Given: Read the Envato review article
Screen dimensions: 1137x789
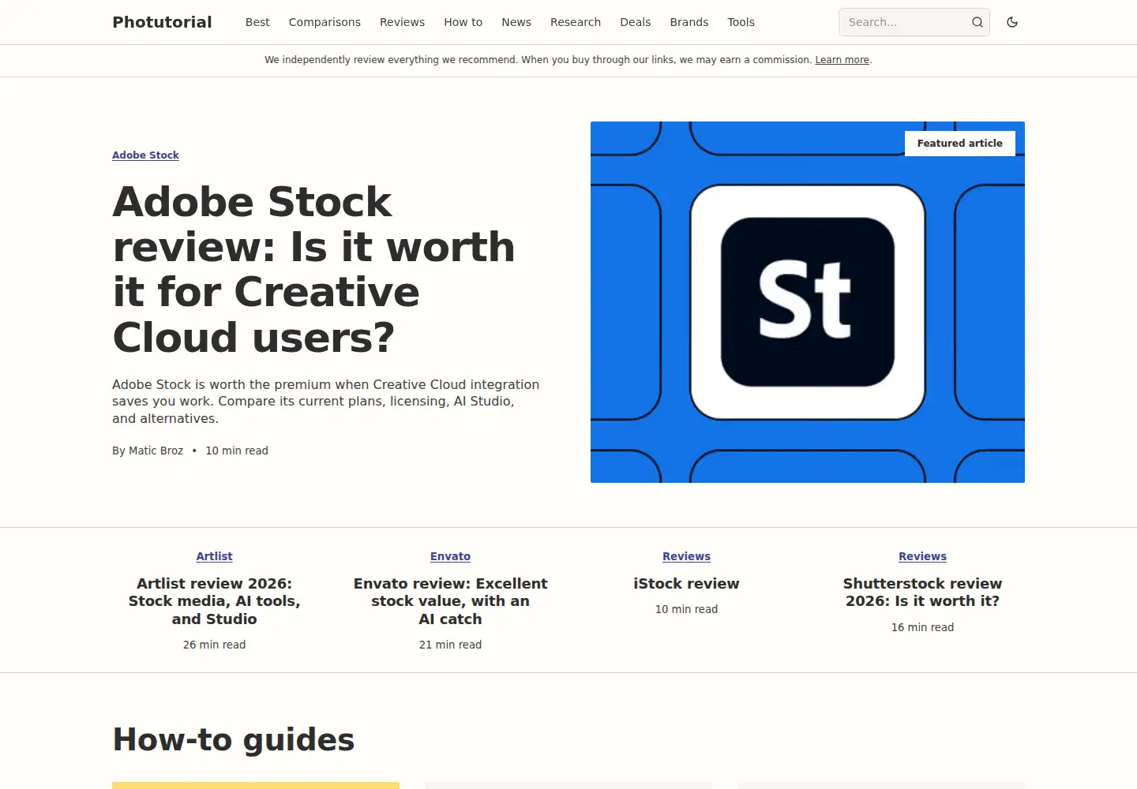Looking at the screenshot, I should (x=450, y=601).
